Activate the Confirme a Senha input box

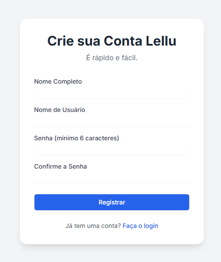point(112,178)
